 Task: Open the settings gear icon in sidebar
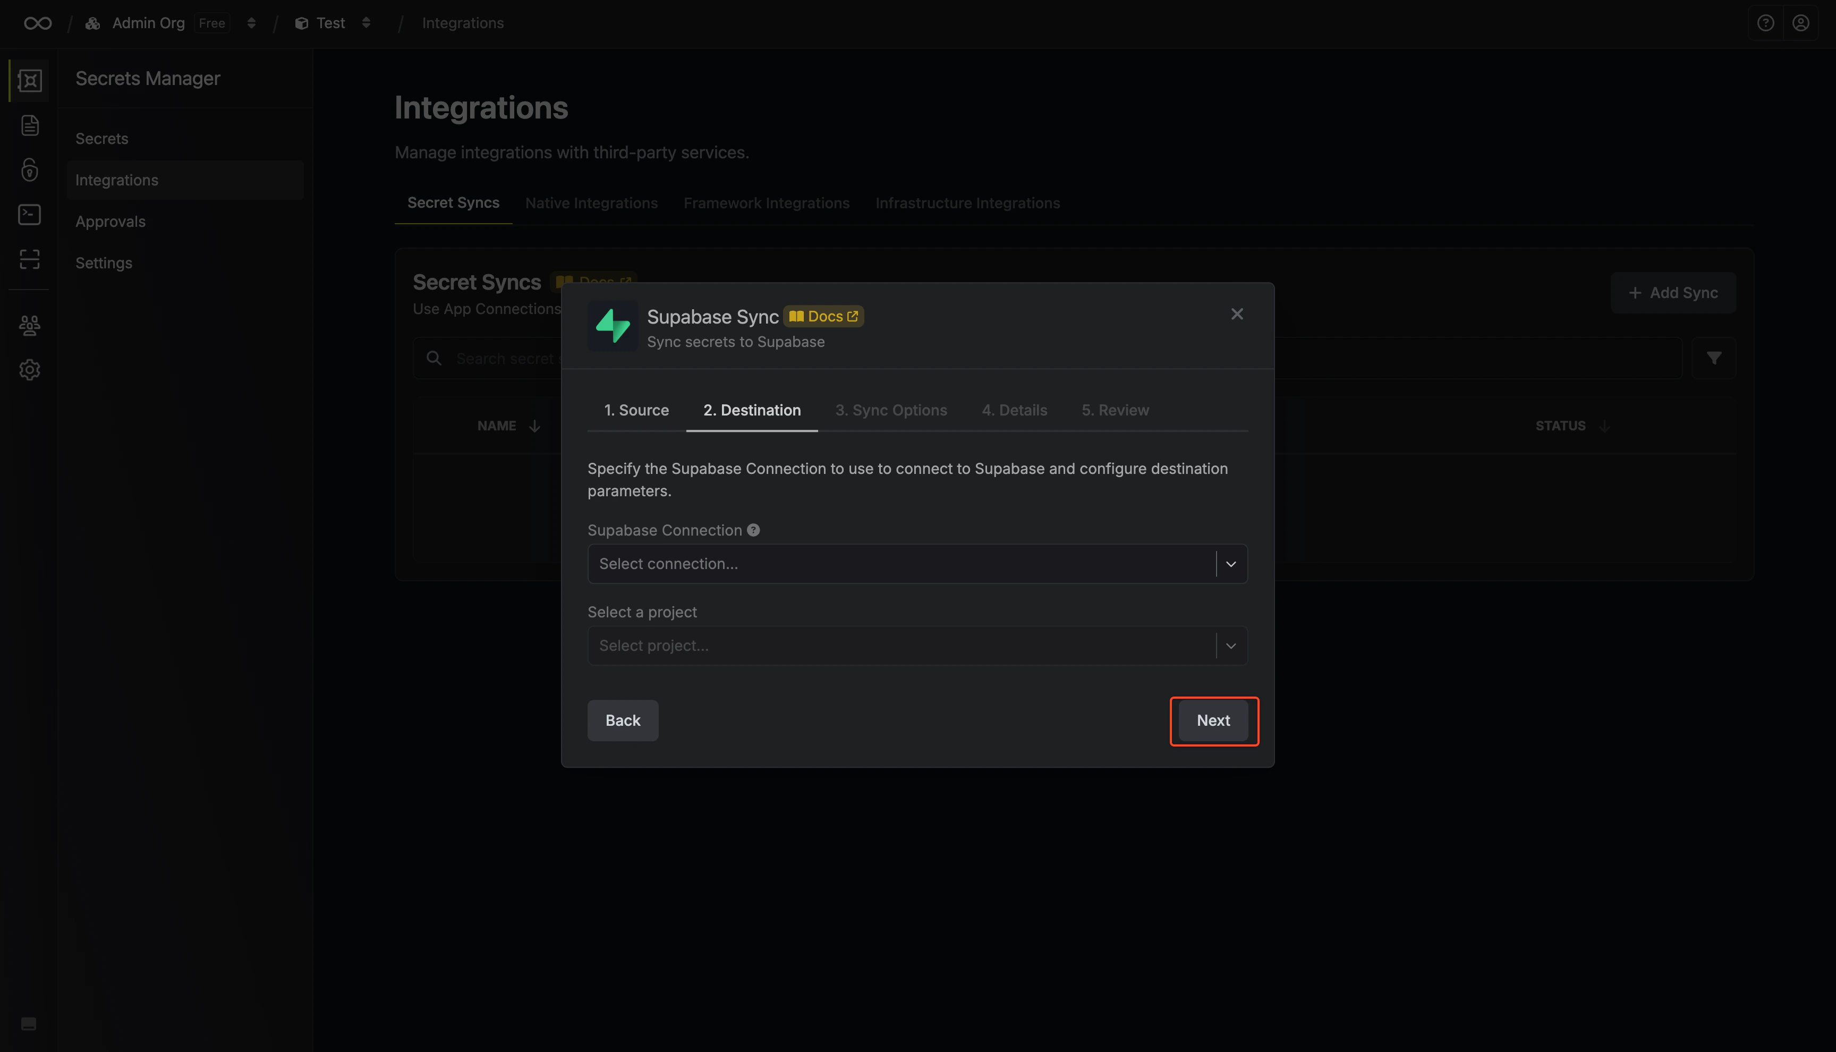(30, 370)
